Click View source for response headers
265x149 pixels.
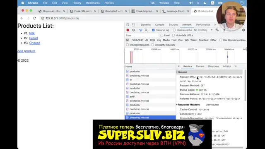pyautogui.click(x=212, y=105)
